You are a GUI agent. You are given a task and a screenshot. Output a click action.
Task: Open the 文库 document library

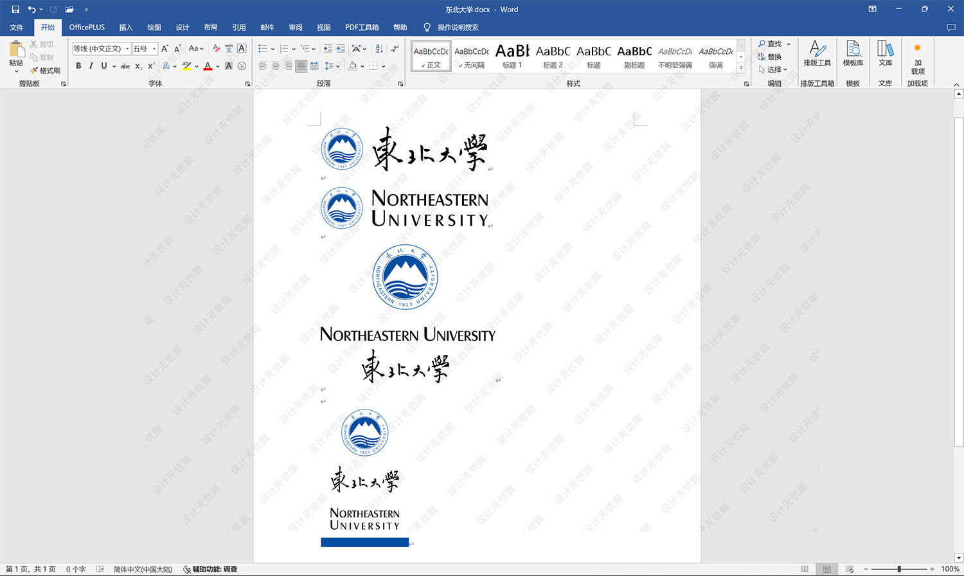pyautogui.click(x=886, y=53)
